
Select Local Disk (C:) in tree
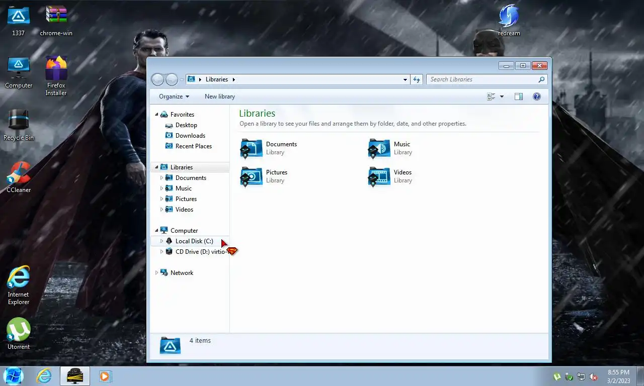[x=194, y=241]
